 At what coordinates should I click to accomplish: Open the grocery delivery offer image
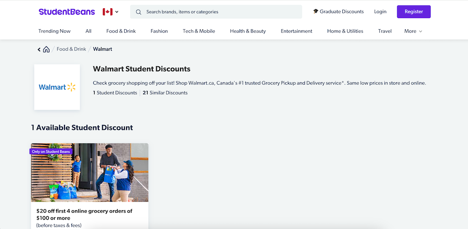90,172
